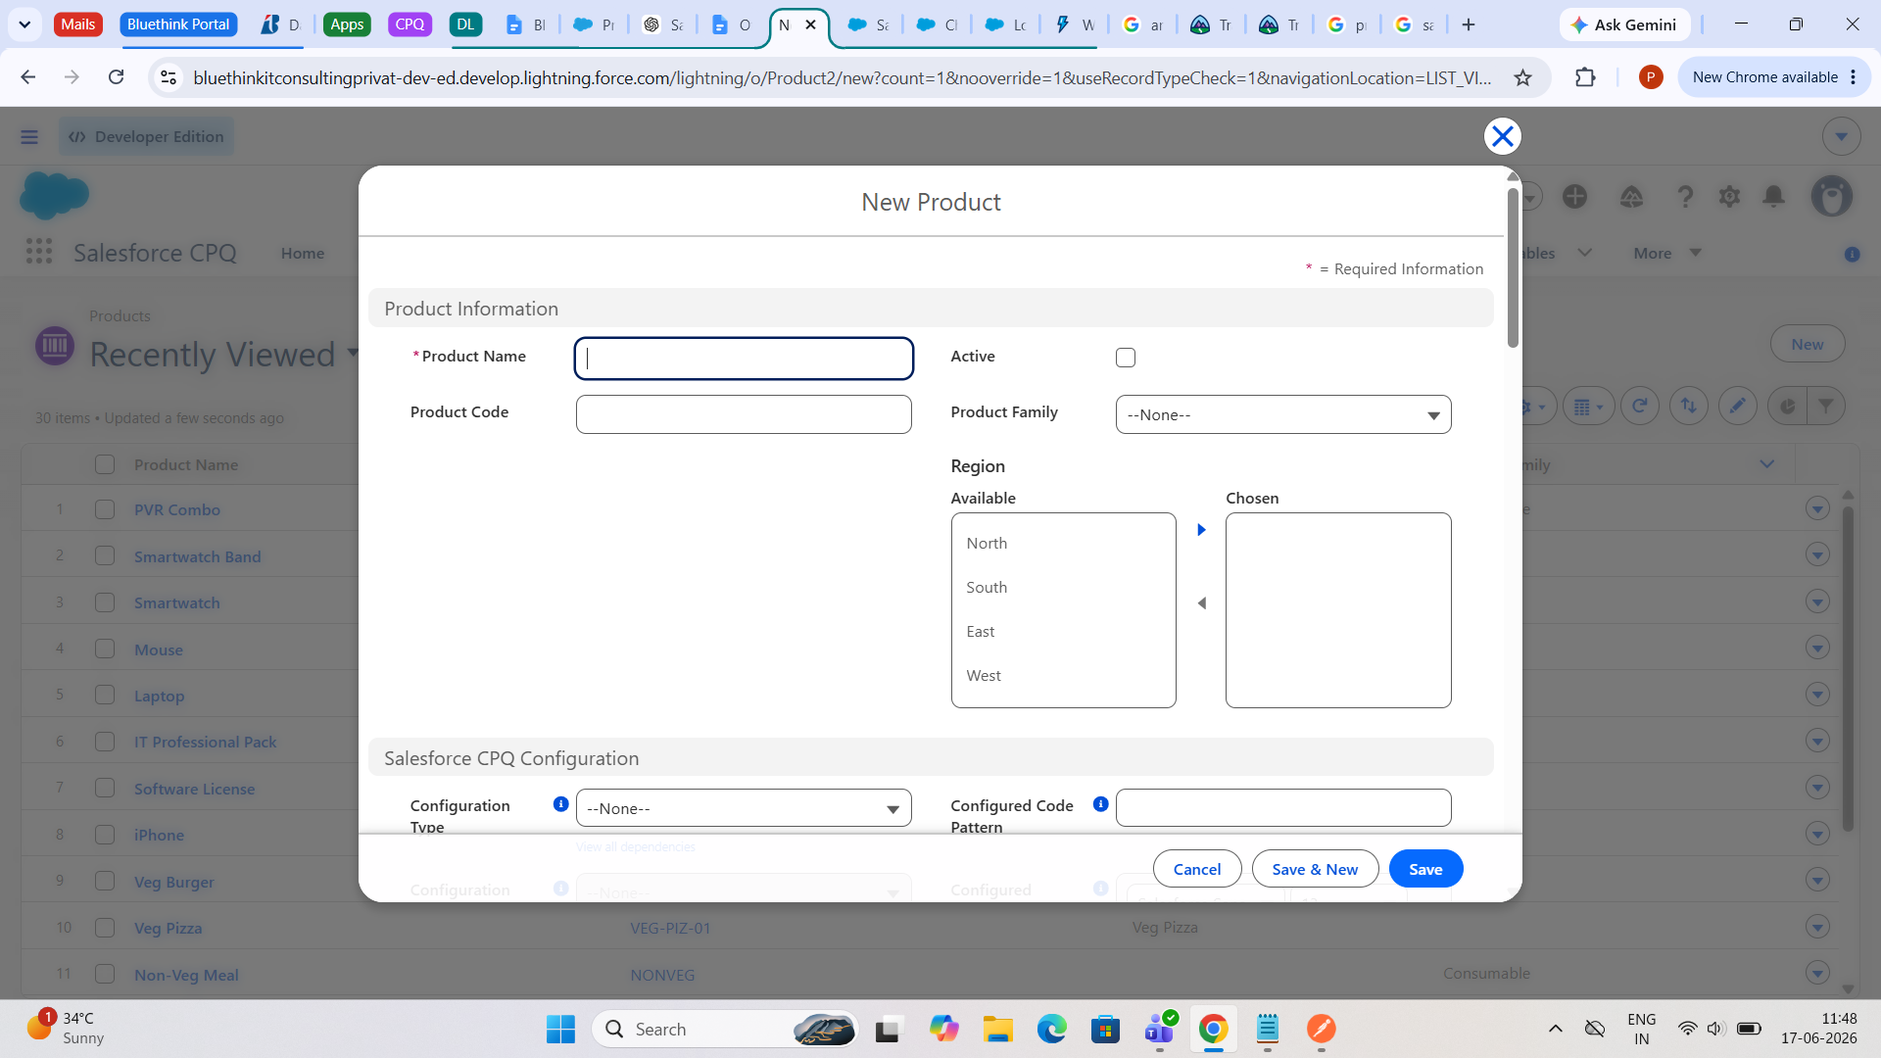This screenshot has width=1881, height=1058.
Task: Focus Configured Code Pattern input
Action: (1283, 808)
